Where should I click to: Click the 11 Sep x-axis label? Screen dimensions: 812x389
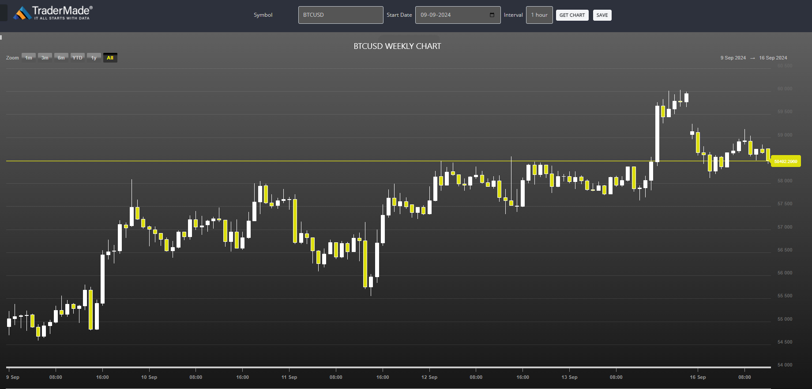(x=289, y=377)
